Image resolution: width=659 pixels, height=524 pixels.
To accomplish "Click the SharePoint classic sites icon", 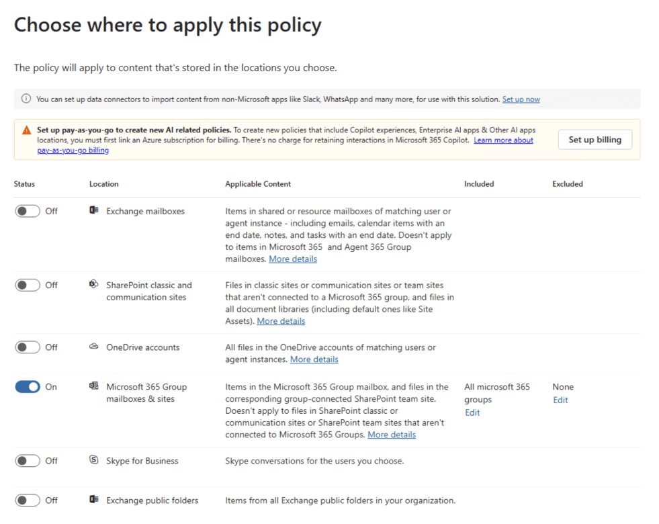I will point(94,285).
